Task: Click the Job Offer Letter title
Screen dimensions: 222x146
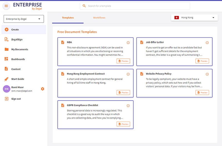Action: click(155, 42)
